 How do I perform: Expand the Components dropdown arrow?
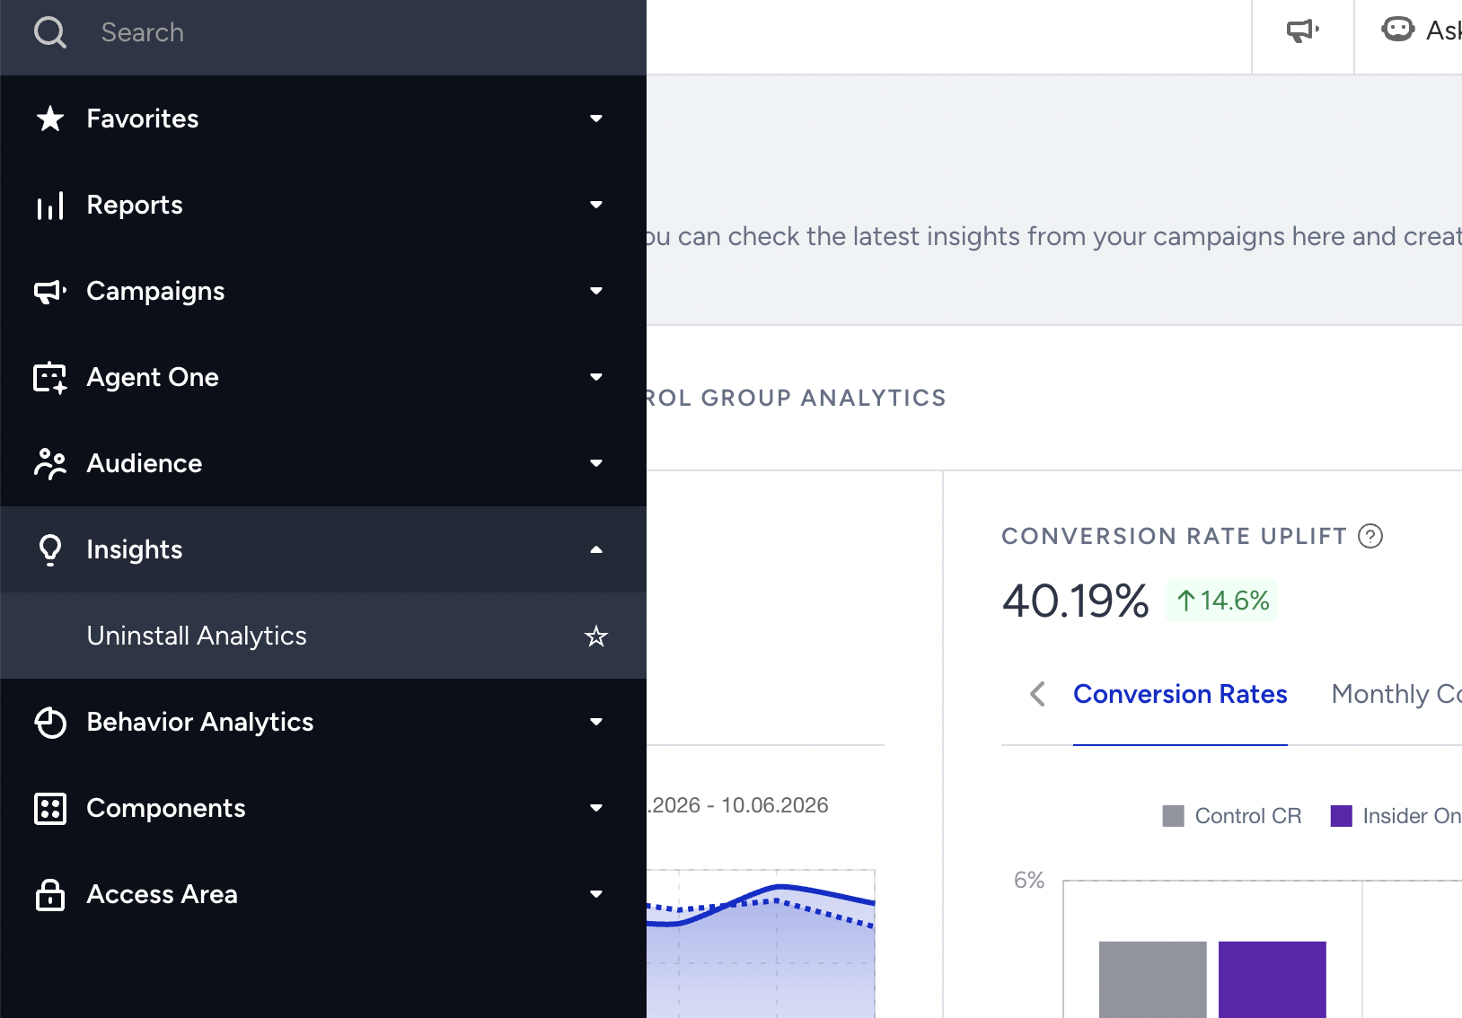596,808
